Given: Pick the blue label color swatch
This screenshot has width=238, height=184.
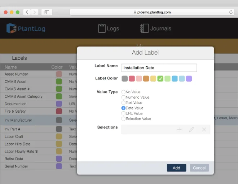Looking at the screenshot, I should (175, 78).
